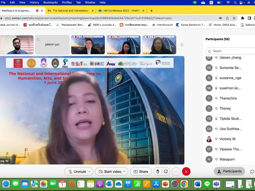Select Usa Sutthisa... in participants list
The height and width of the screenshot is (191, 255).
pyautogui.click(x=230, y=129)
